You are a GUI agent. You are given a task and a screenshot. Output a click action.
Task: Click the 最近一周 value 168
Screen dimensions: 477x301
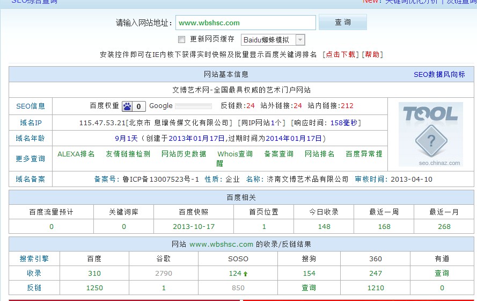(x=384, y=227)
